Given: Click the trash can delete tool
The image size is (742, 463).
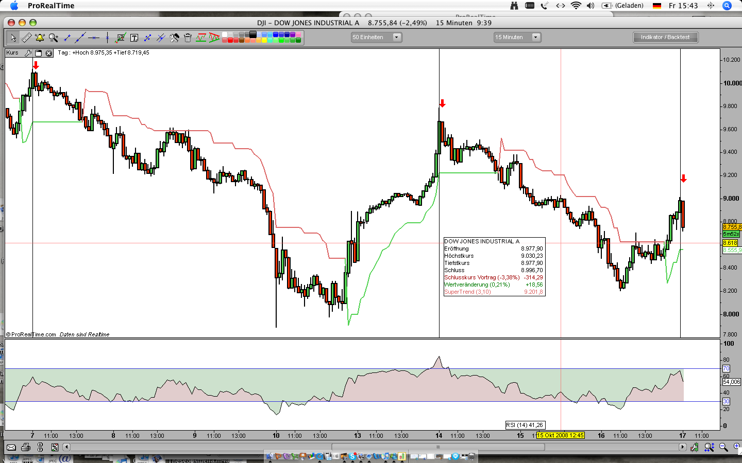Looking at the screenshot, I should click(x=188, y=38).
